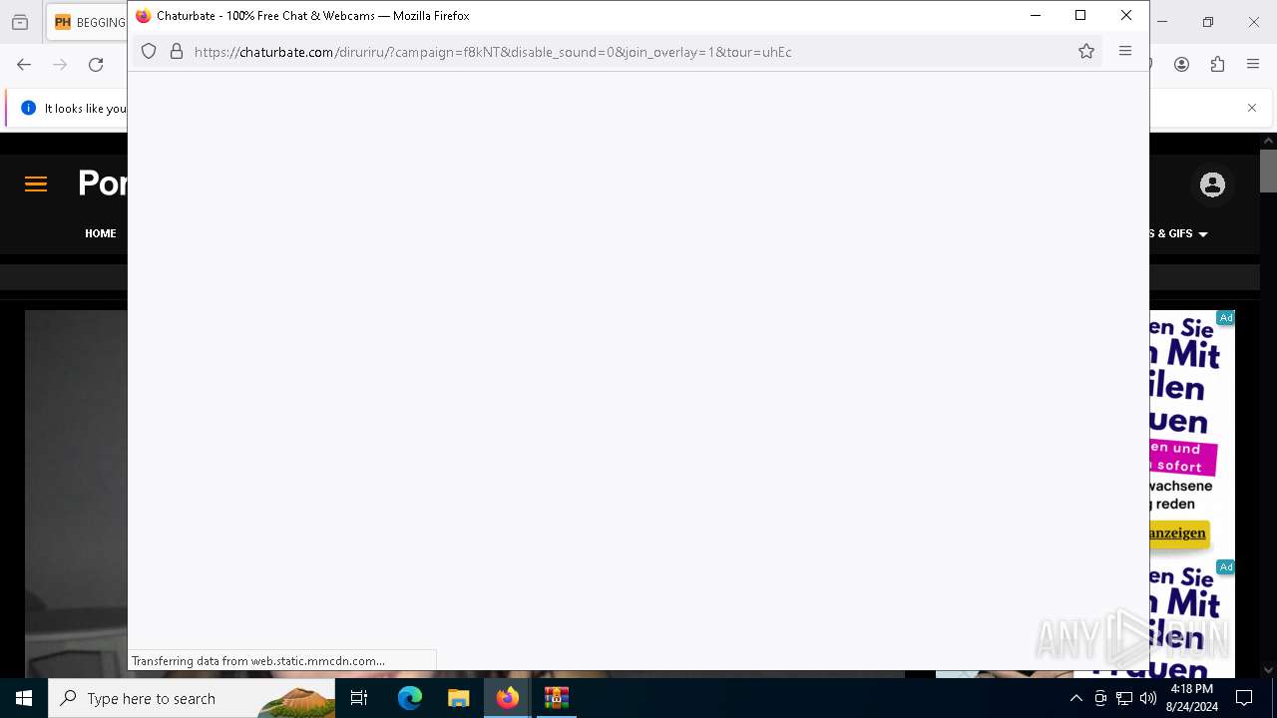Open the volume speaker icon in tray

click(1148, 698)
